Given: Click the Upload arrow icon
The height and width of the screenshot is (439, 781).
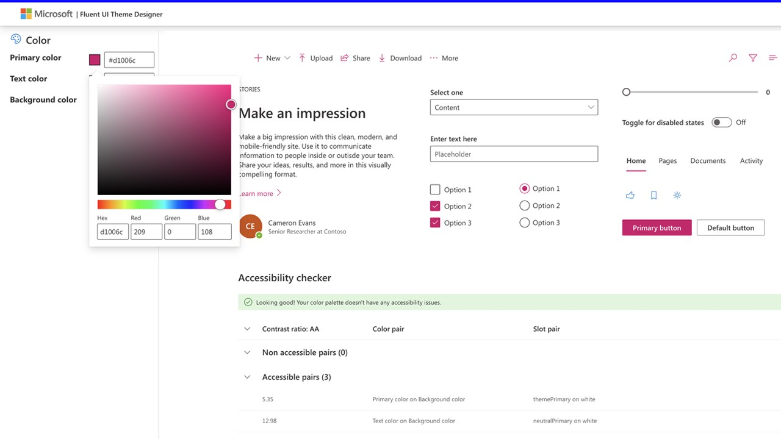Looking at the screenshot, I should (302, 58).
